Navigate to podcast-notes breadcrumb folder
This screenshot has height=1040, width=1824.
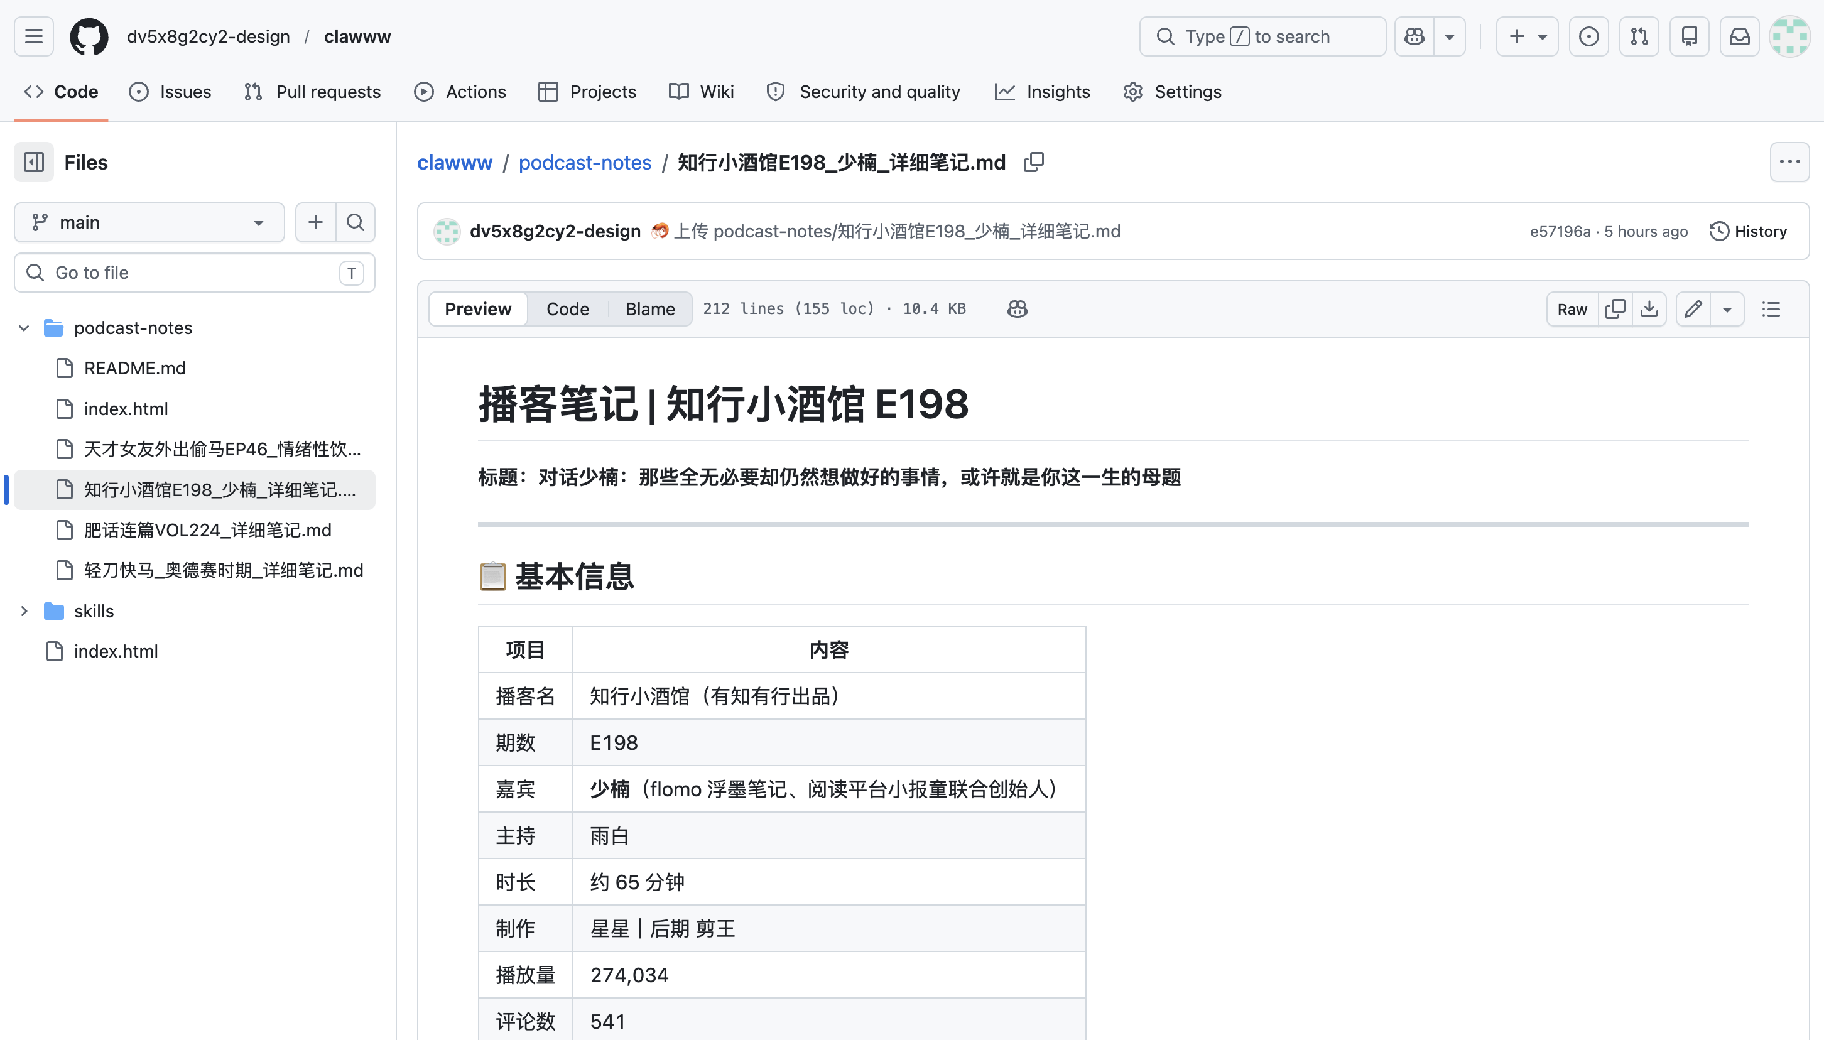click(585, 162)
